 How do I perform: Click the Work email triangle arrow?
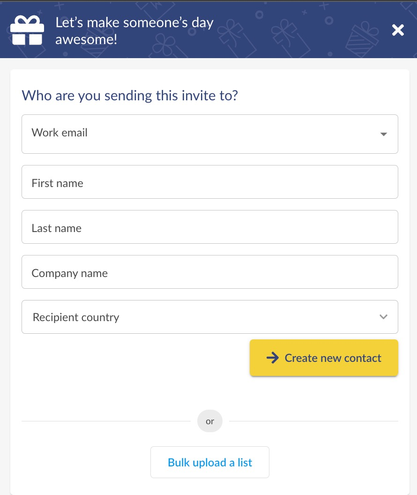pyautogui.click(x=384, y=134)
